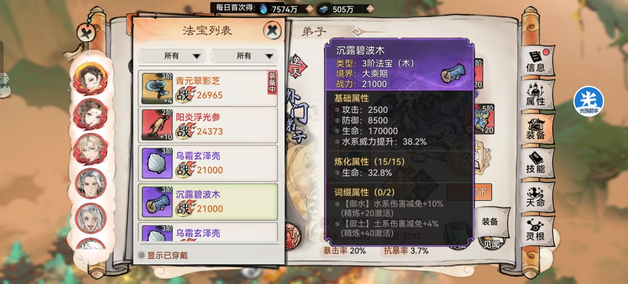Image resolution: width=628 pixels, height=284 pixels.
Task: Open the 属性 attributes tab
Action: 536,95
